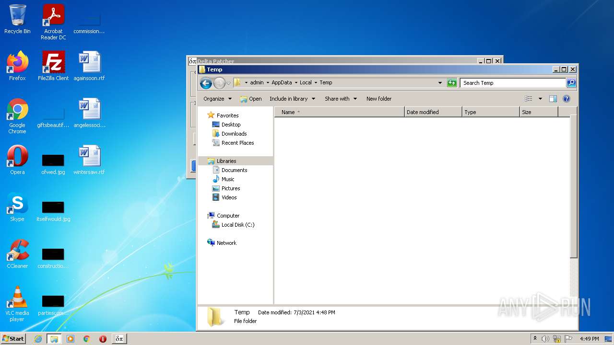Click the Open toolbar button
Viewport: 614px width, 345px height.
point(251,99)
